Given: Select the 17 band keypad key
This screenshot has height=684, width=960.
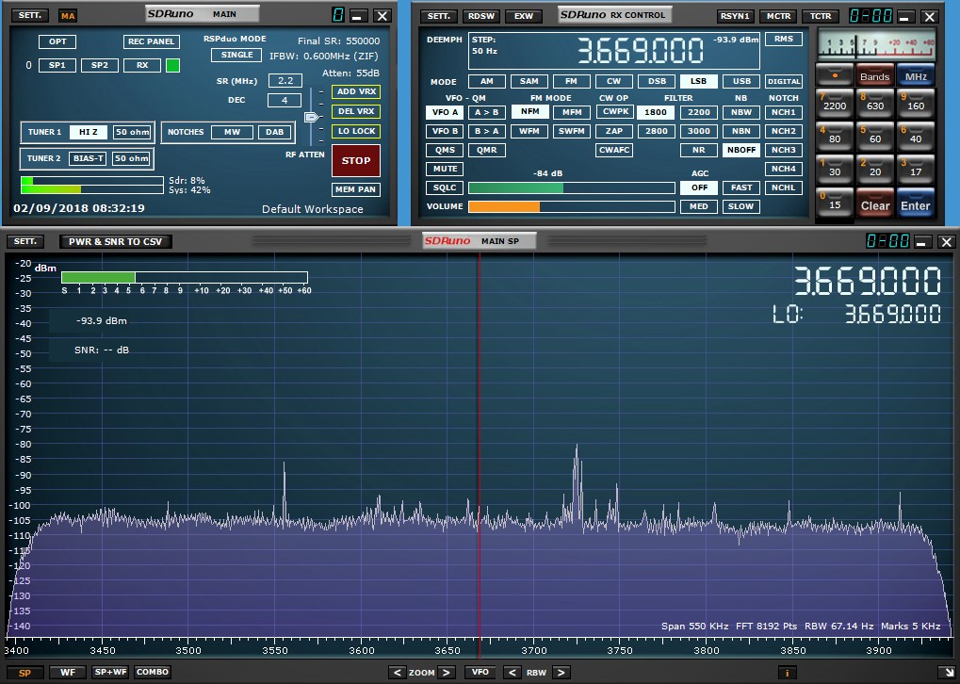Looking at the screenshot, I should click(x=916, y=170).
